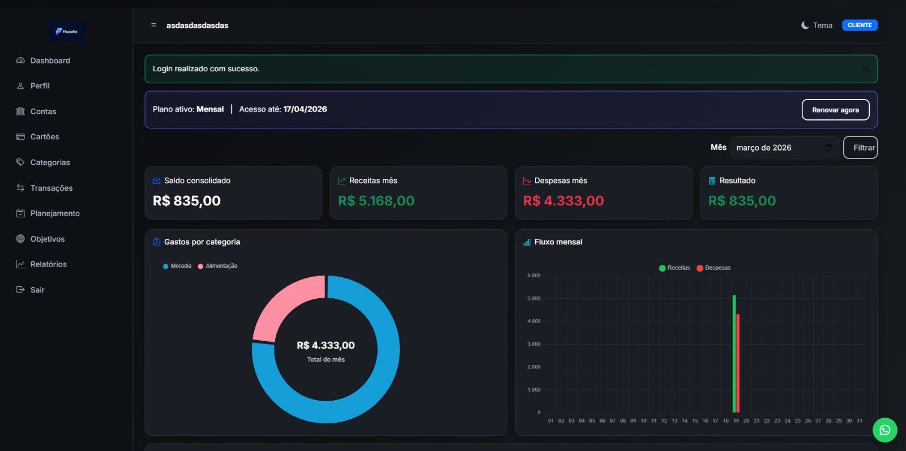Switch theme via Tema button
The height and width of the screenshot is (451, 906).
point(817,25)
